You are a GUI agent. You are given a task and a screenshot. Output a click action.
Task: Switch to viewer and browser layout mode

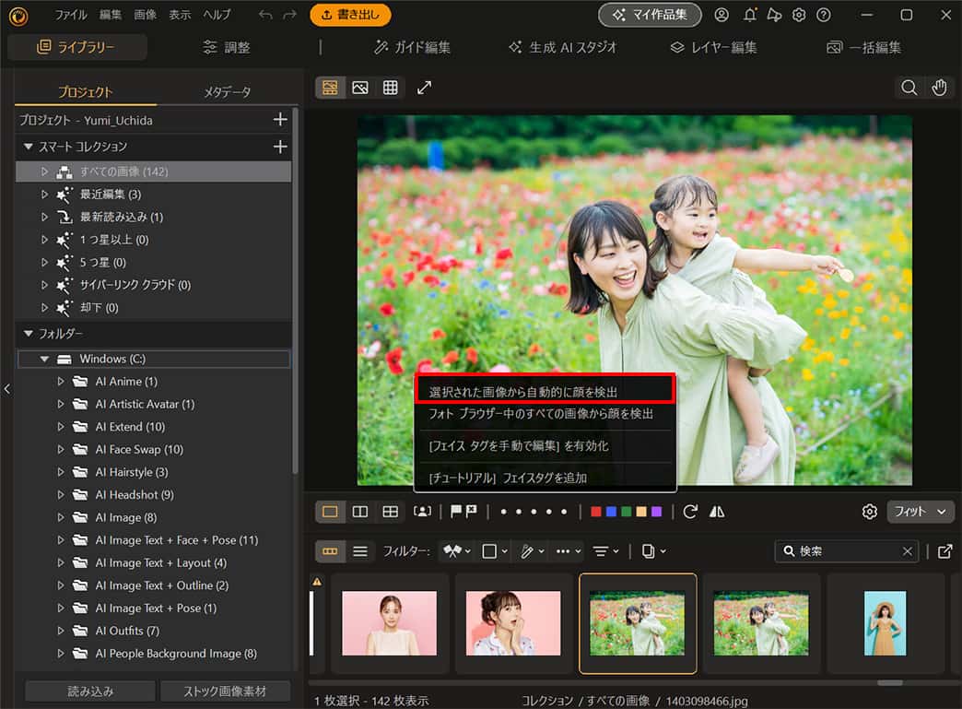[330, 88]
